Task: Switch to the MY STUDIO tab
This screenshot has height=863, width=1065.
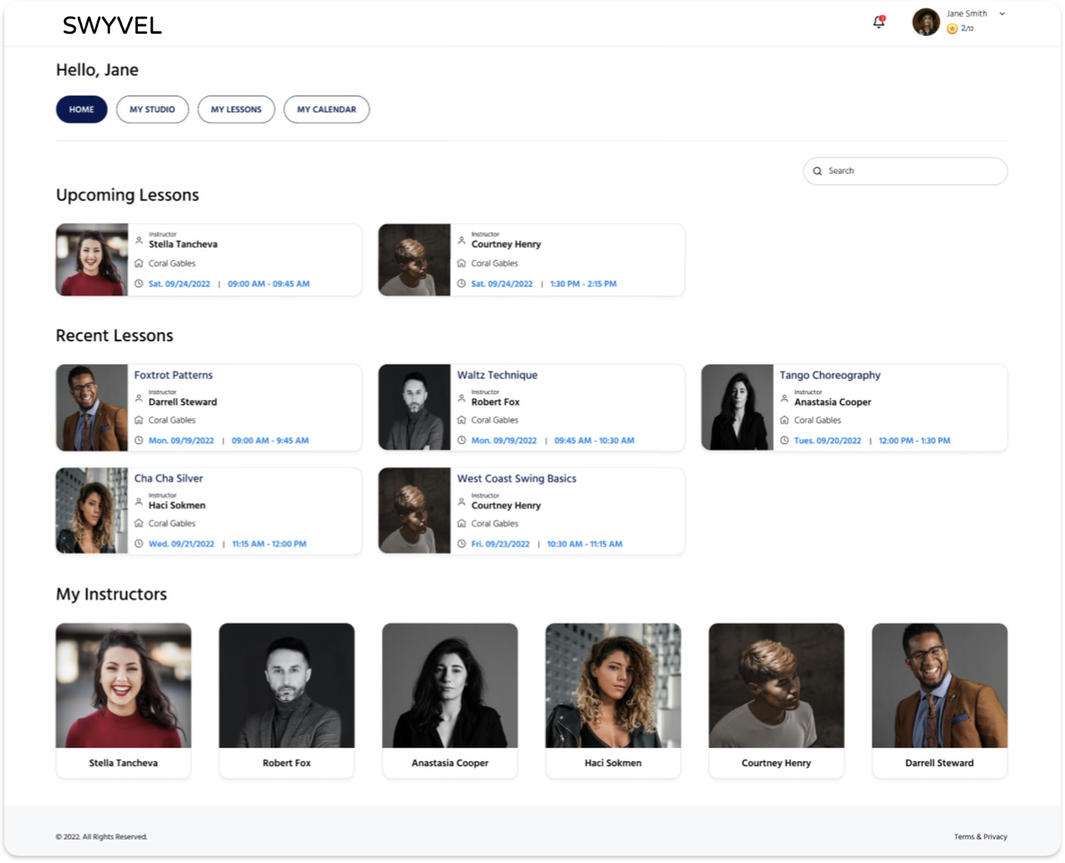Action: [x=152, y=109]
